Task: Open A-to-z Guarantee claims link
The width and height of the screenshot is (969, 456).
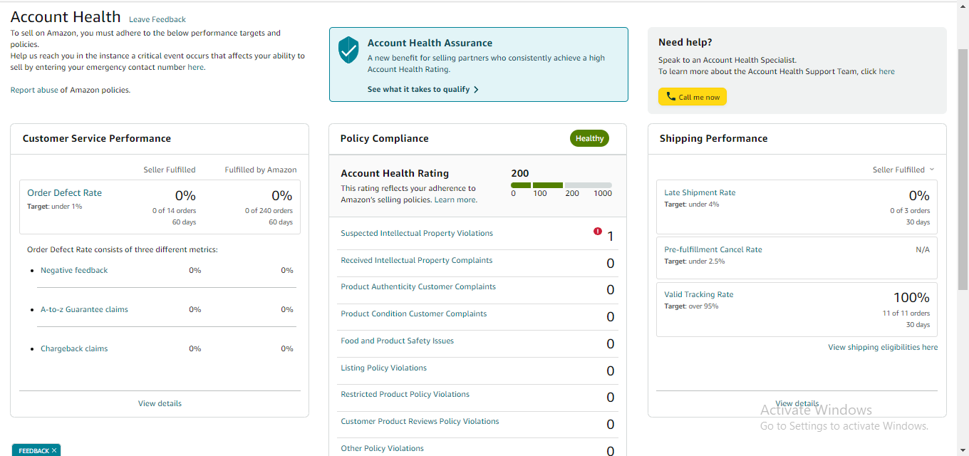Action: coord(84,310)
